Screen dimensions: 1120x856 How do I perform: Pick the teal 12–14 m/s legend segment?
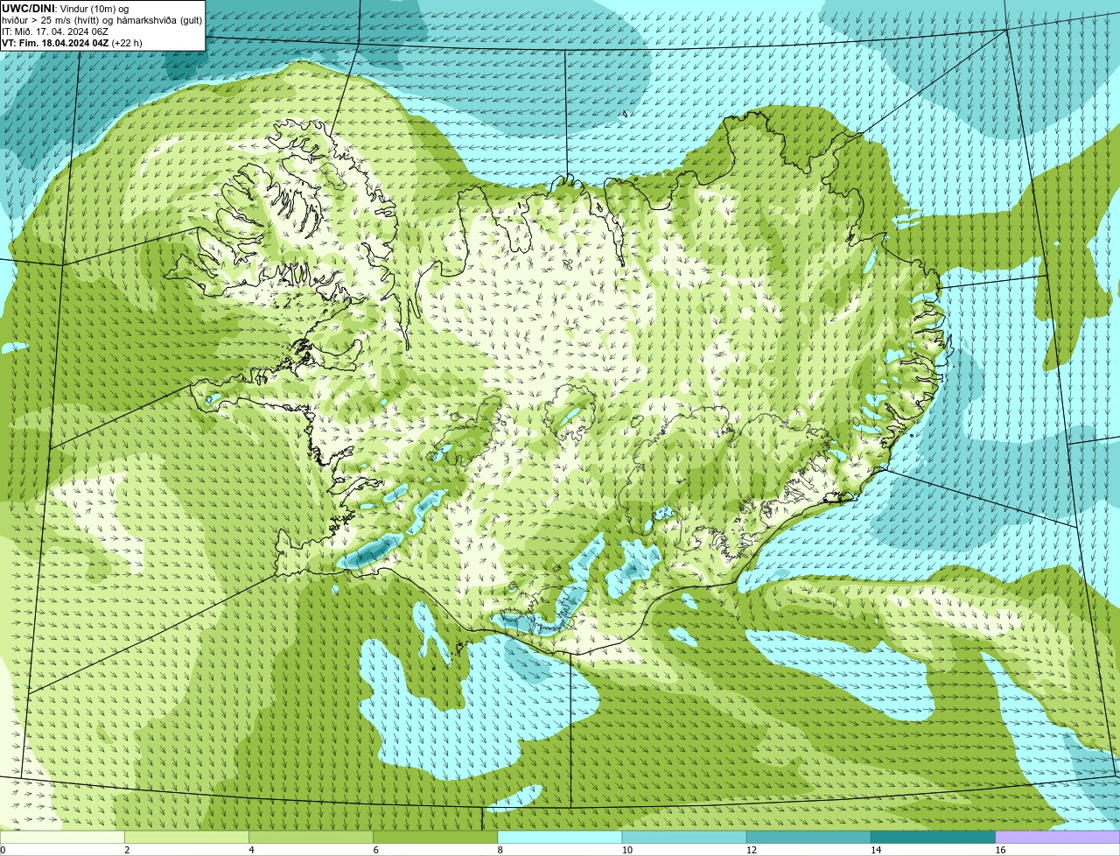coord(808,837)
